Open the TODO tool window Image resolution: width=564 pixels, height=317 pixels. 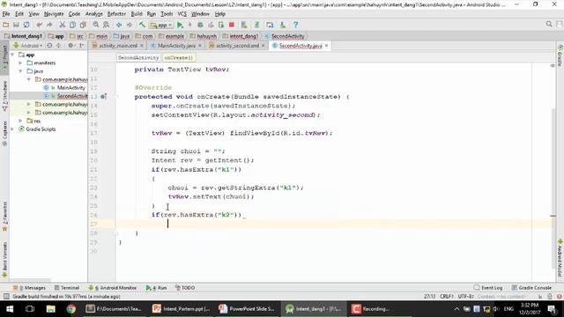click(x=185, y=288)
